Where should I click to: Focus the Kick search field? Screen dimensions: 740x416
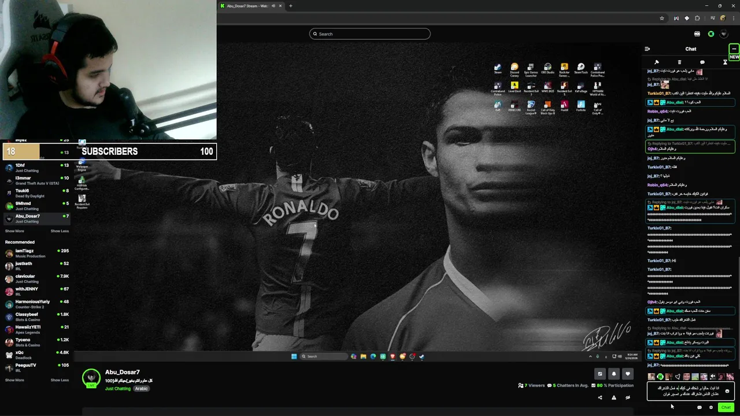[370, 34]
